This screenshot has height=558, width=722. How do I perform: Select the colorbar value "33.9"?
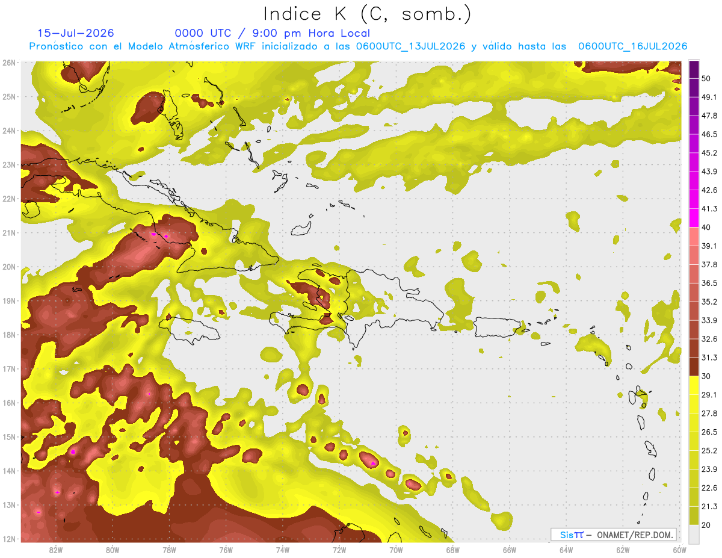(709, 320)
